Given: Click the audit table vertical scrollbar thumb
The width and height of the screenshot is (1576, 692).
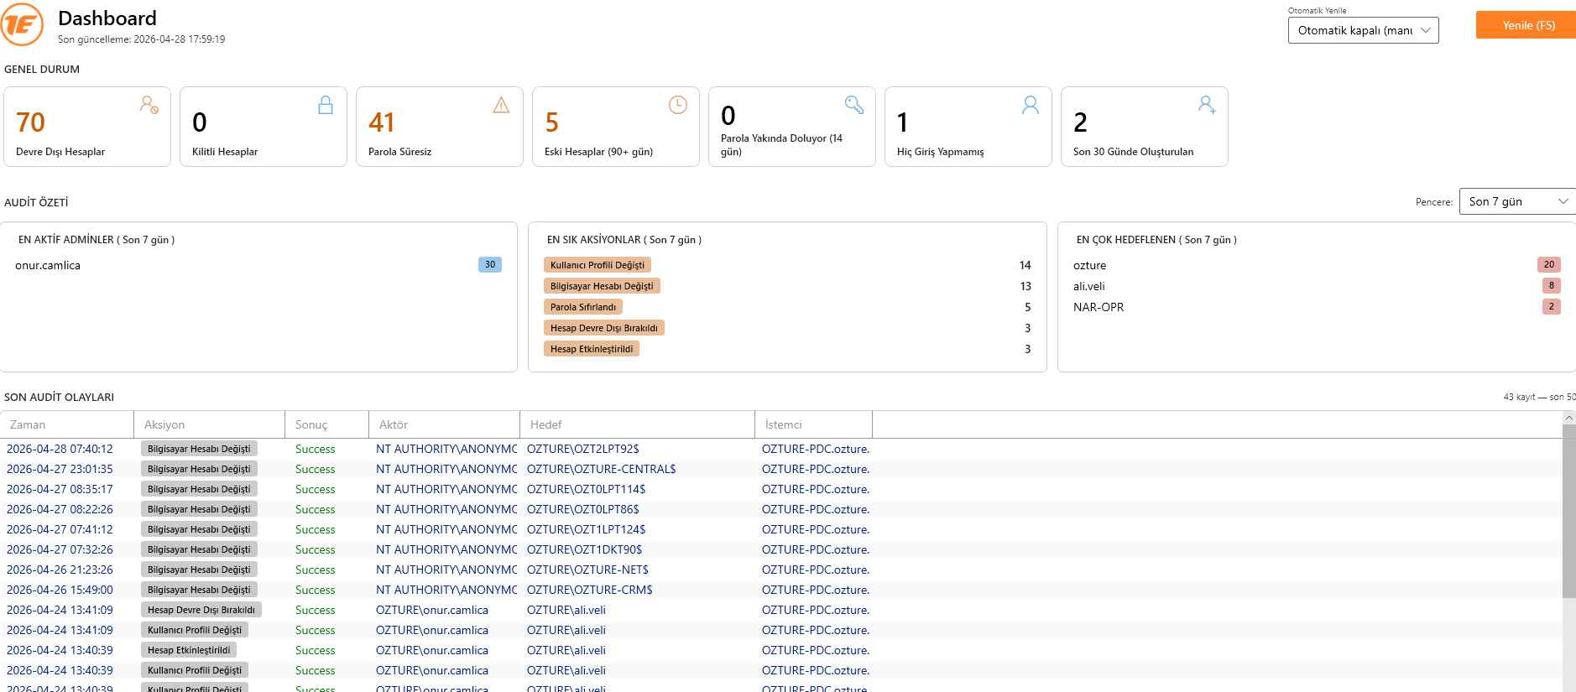Looking at the screenshot, I should 1569,510.
